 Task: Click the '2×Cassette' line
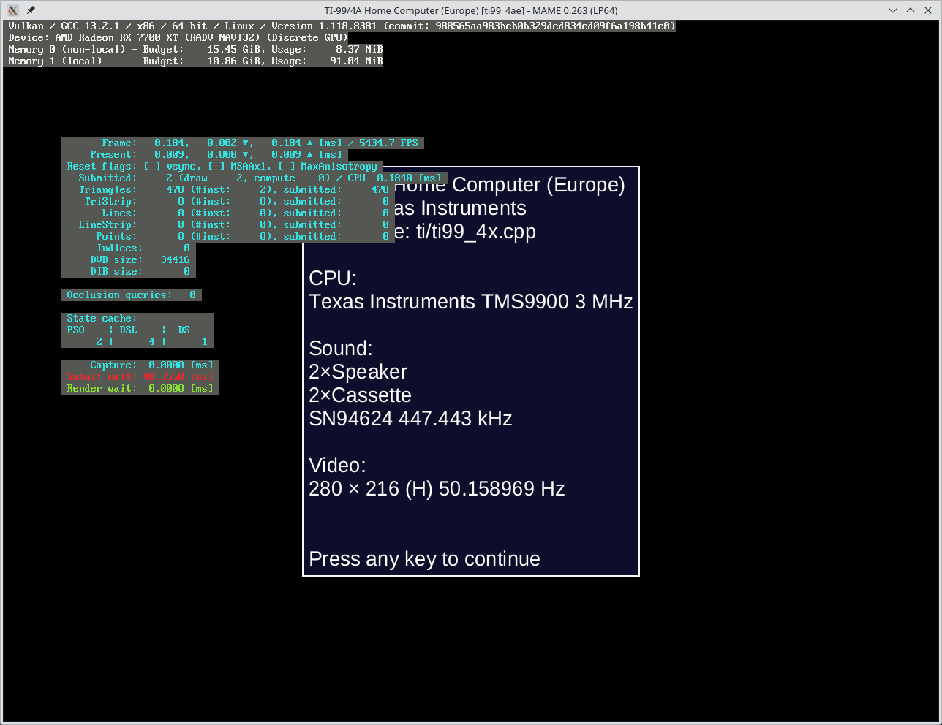360,395
